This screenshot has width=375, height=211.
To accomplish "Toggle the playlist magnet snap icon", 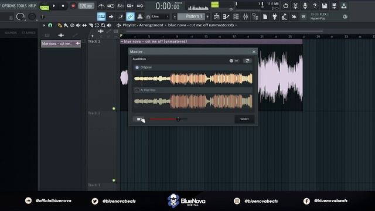I will pos(50,25).
